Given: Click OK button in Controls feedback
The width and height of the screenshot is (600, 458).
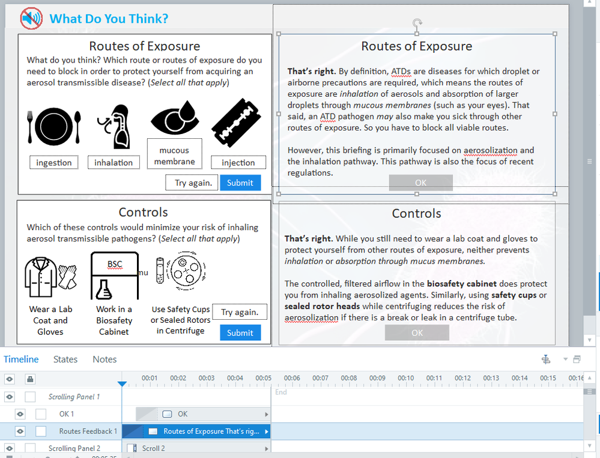Looking at the screenshot, I should tap(417, 333).
